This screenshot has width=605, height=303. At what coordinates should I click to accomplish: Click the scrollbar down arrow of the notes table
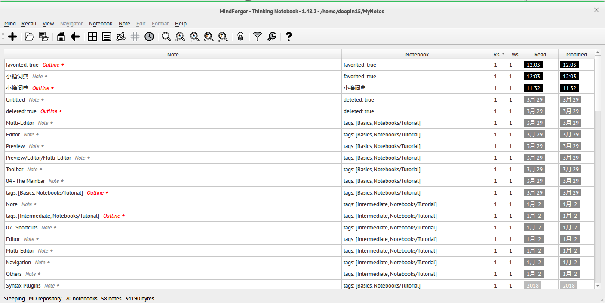598,286
